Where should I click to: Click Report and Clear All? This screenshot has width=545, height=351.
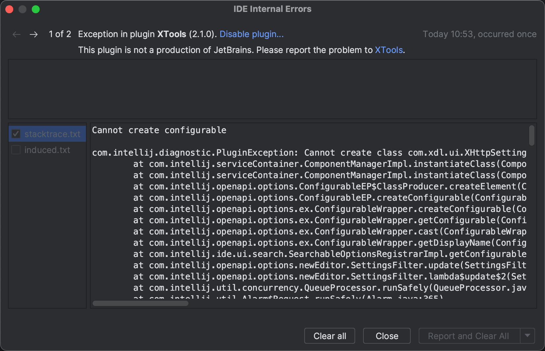click(x=468, y=336)
